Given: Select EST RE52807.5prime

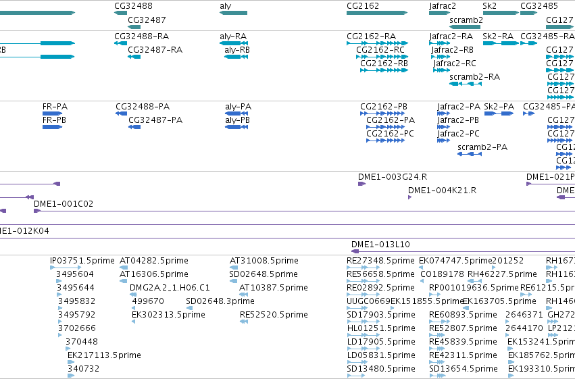Looking at the screenshot, I should [437, 336].
